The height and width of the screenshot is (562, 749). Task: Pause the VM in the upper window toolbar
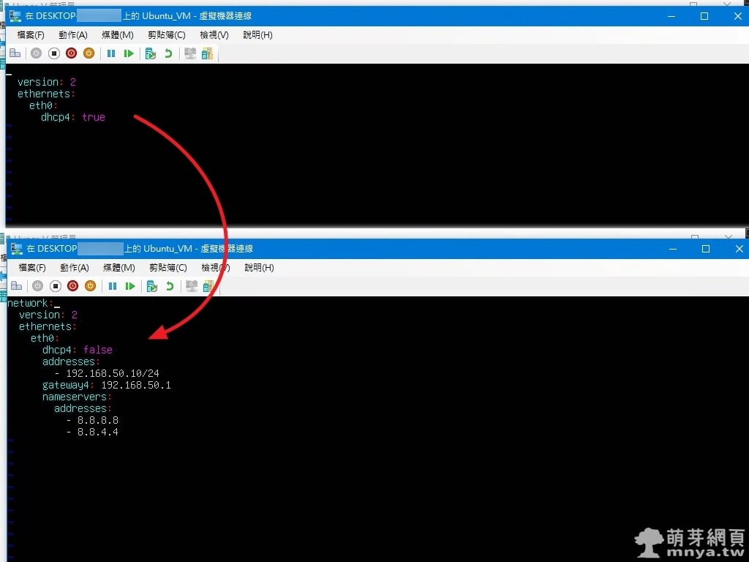111,53
